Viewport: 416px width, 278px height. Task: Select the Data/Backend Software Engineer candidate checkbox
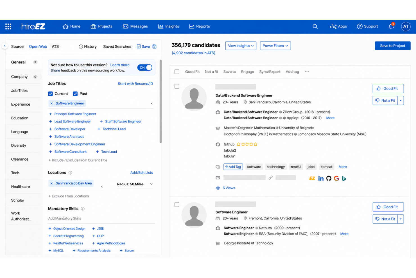pyautogui.click(x=177, y=86)
